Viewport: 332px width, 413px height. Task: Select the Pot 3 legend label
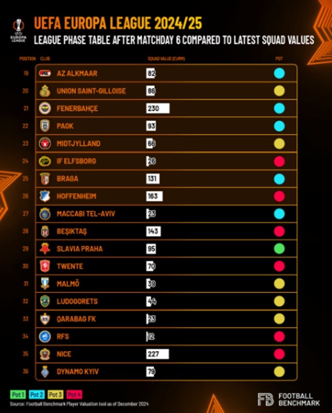coord(56,394)
